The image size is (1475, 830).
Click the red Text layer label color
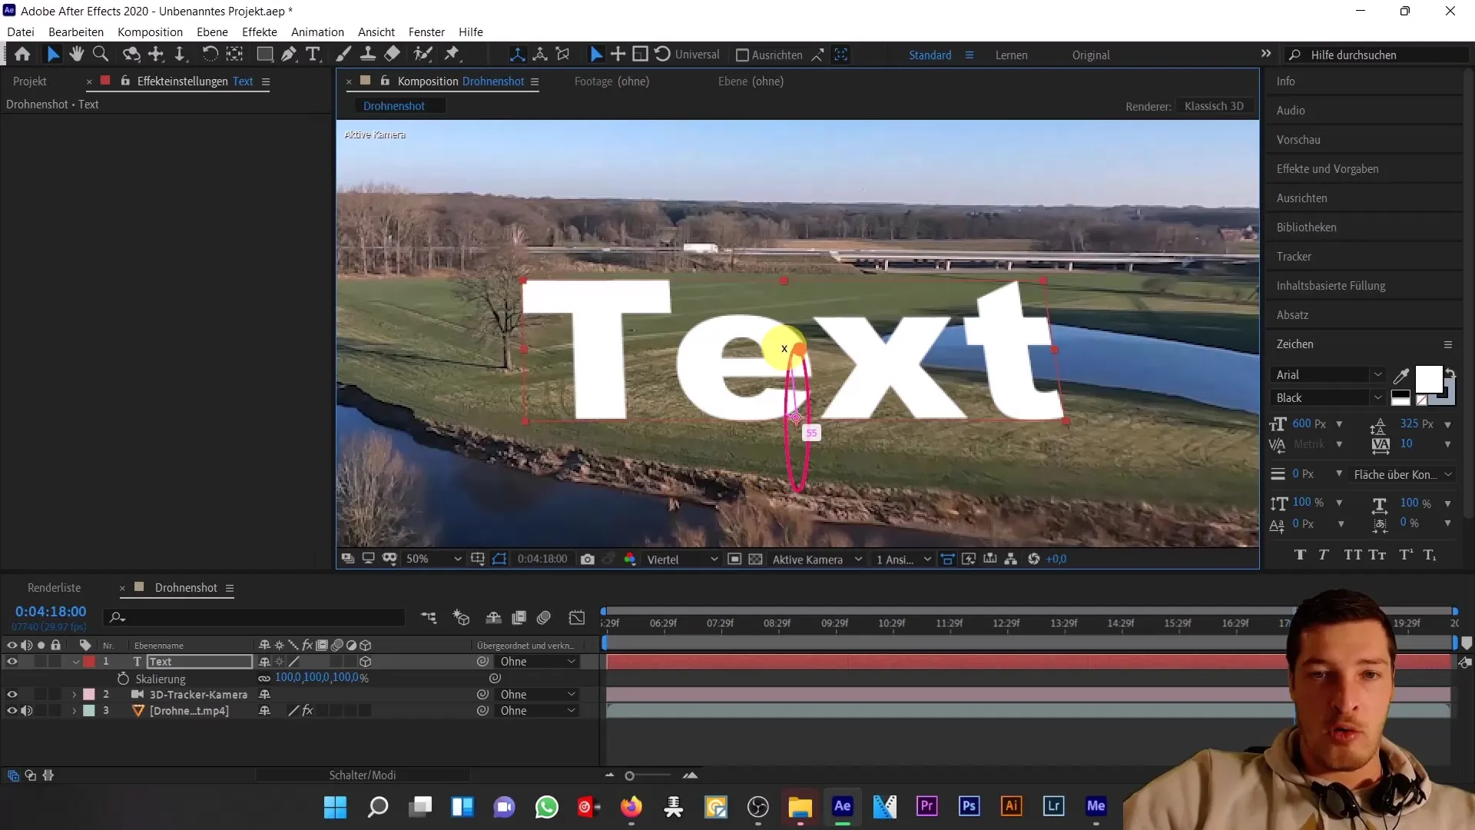tap(89, 662)
